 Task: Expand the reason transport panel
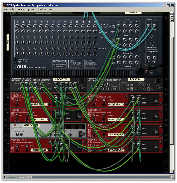pyautogui.click(x=5, y=177)
